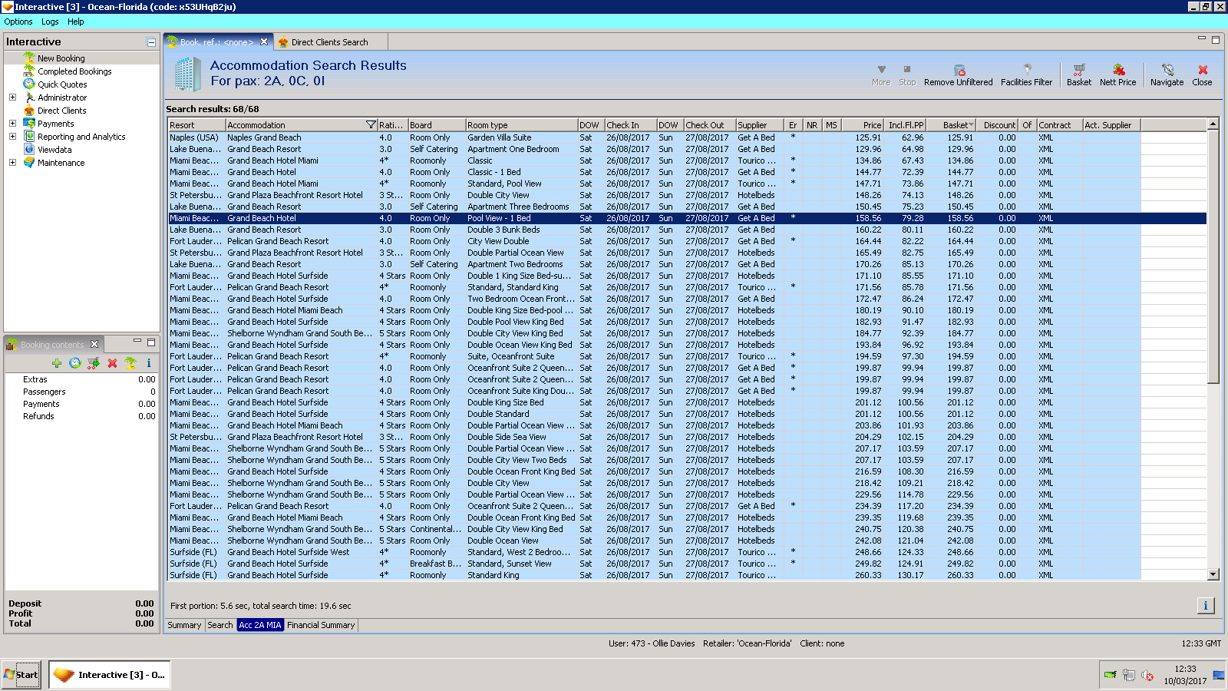This screenshot has height=691, width=1228.
Task: Open the Options menu
Action: (18, 21)
